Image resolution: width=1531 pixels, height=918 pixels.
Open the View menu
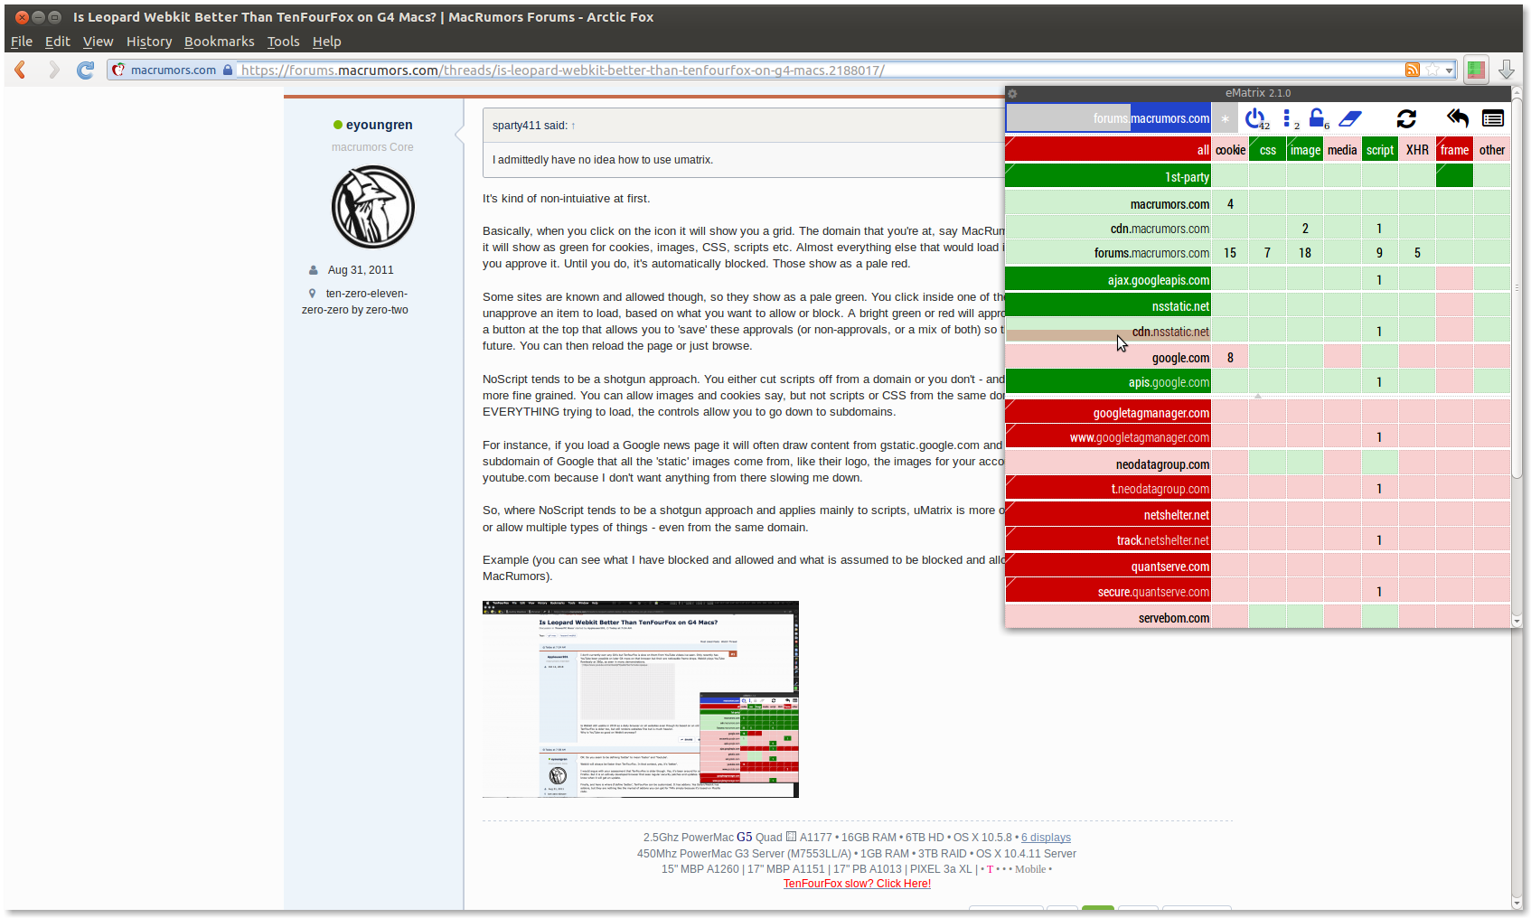pos(98,42)
